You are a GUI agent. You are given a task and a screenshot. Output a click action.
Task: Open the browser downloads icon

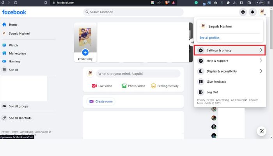[x=235, y=3]
